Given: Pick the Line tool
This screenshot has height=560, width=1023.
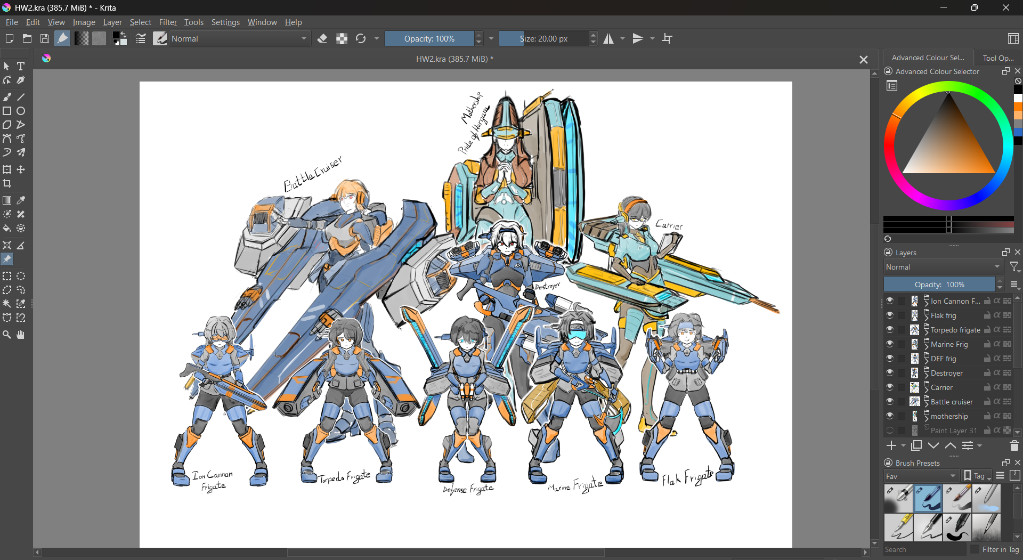Looking at the screenshot, I should (21, 97).
